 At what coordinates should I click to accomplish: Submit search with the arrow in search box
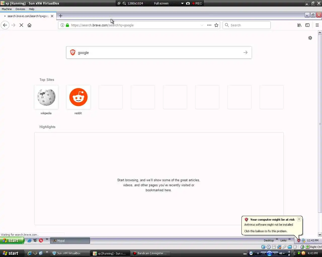[x=246, y=52]
